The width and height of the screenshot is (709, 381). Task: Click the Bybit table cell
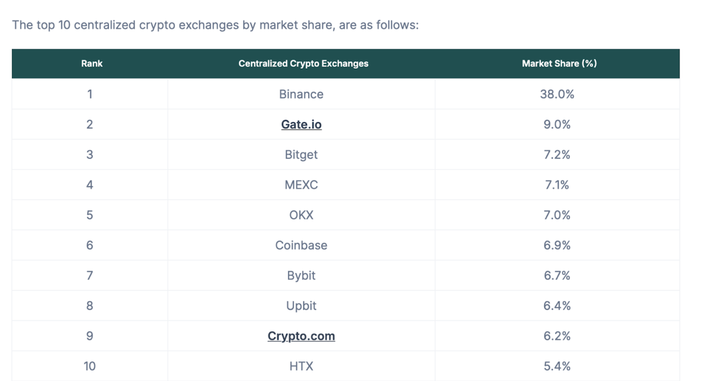point(301,275)
